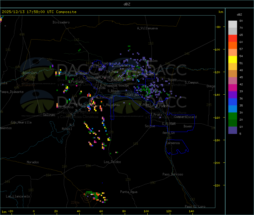Select the Paso_Burroso map label
This screenshot has height=215, width=254.
pos(173,174)
